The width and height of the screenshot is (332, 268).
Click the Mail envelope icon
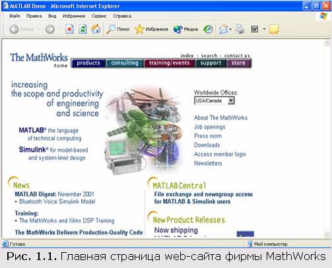[224, 29]
